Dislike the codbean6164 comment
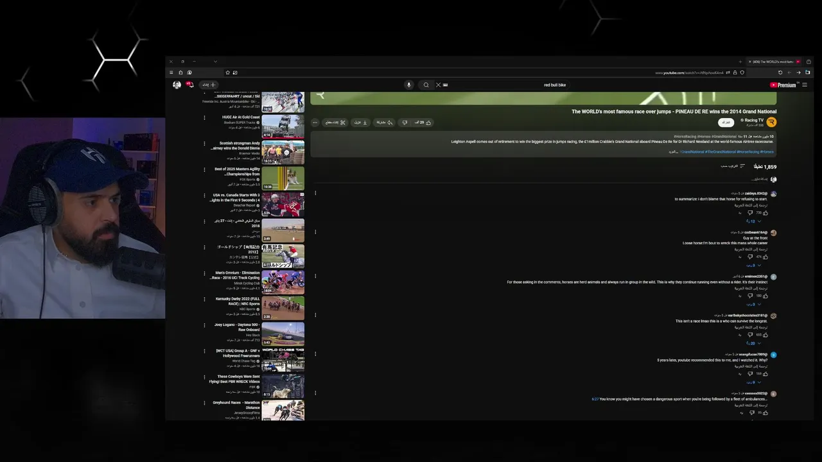Viewport: 822px width, 462px height. (749, 257)
